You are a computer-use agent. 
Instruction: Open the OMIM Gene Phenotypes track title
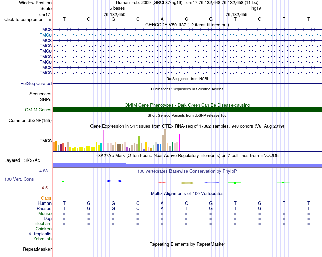point(187,105)
